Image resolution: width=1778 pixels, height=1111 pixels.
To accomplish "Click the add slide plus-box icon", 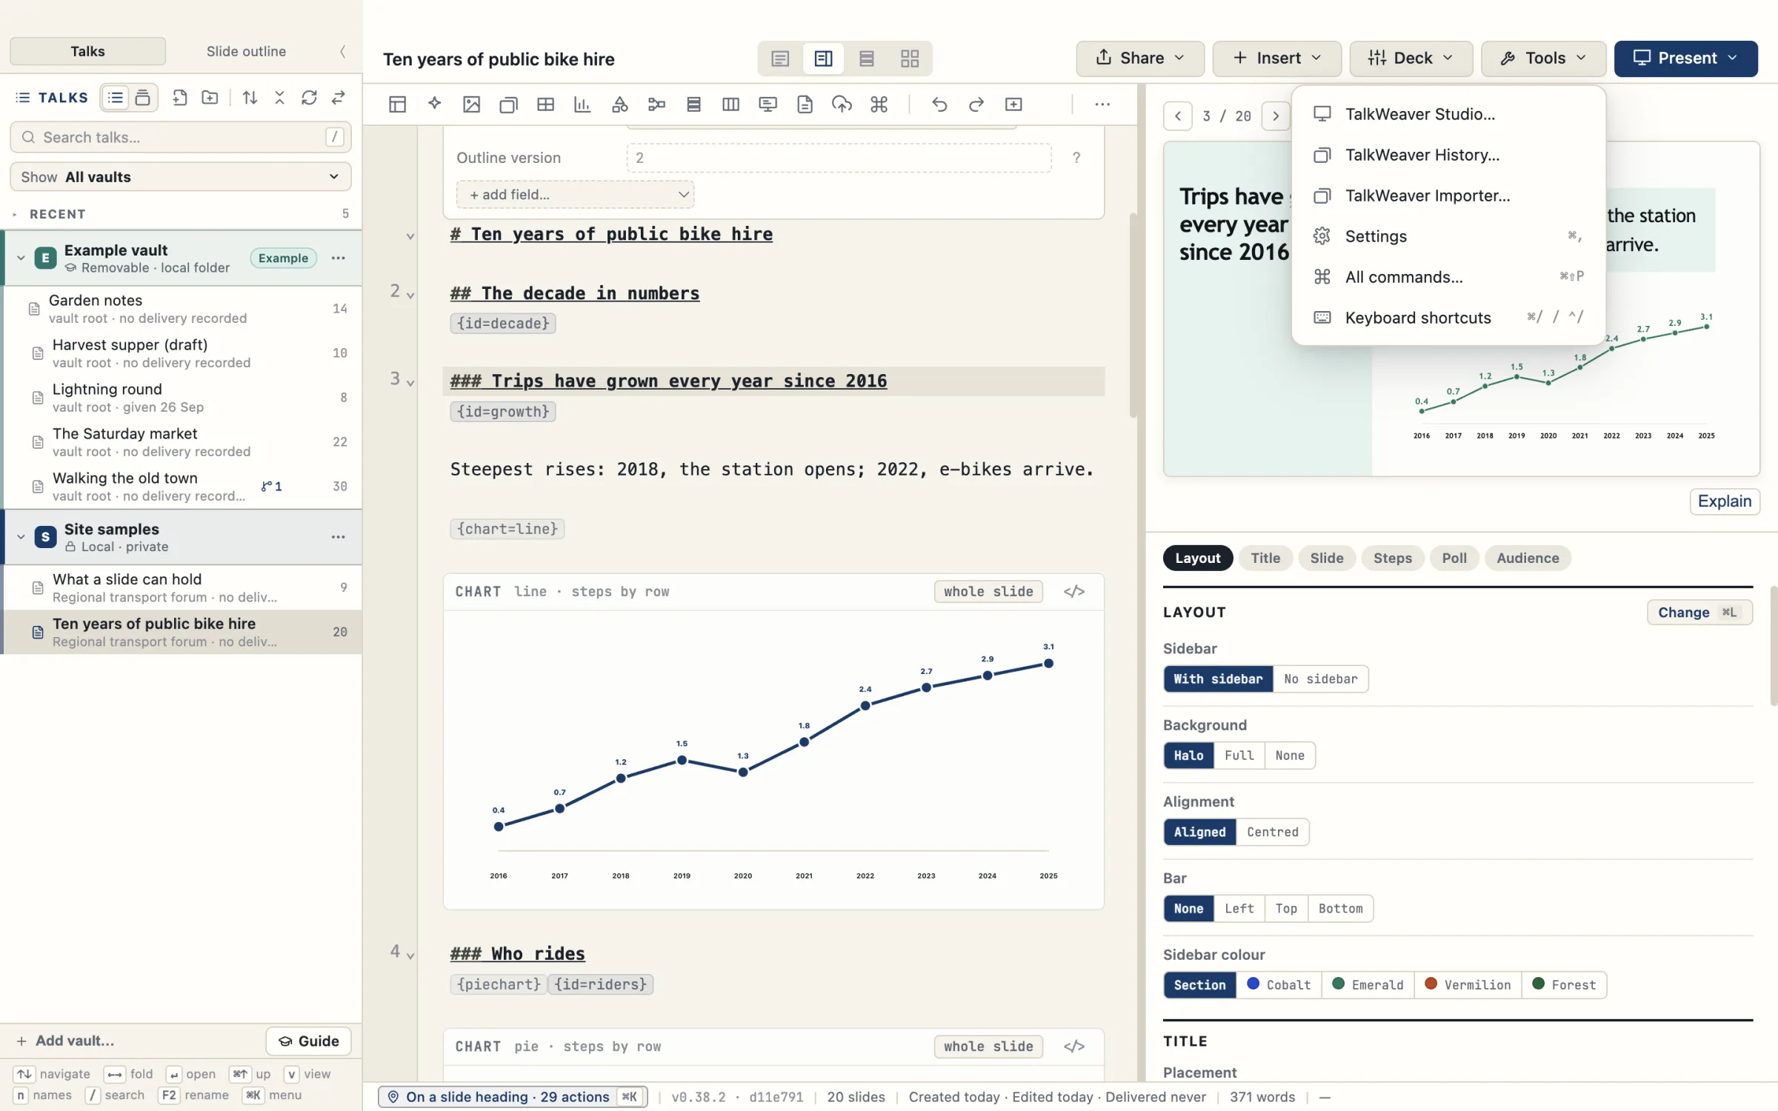I will coord(1013,104).
